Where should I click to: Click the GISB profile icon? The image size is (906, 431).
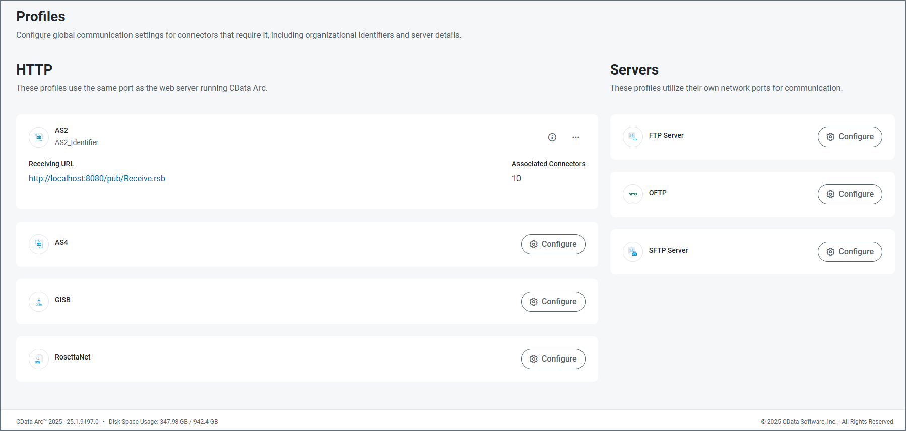(39, 302)
